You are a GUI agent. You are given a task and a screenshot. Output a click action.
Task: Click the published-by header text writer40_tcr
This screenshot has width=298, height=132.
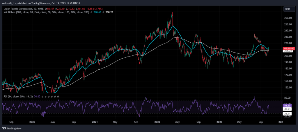pyautogui.click(x=9, y=3)
